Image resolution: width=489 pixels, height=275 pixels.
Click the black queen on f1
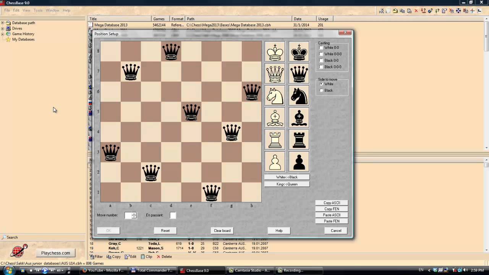point(211,192)
